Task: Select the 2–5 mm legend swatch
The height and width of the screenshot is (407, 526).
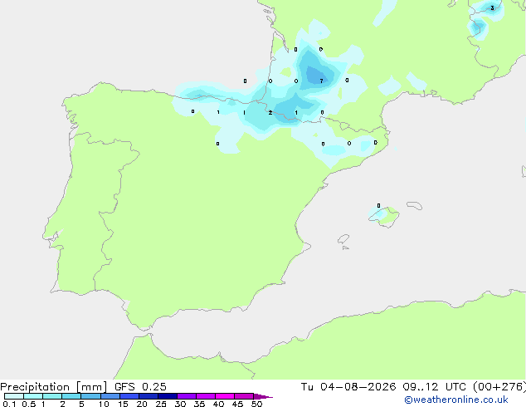Action: pos(71,396)
